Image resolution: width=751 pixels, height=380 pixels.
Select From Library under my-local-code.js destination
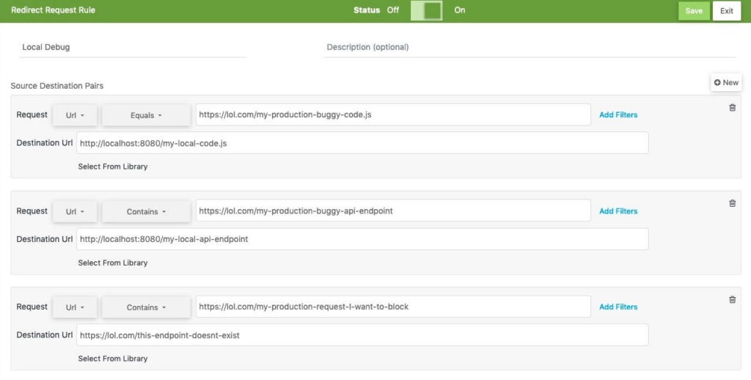(113, 167)
